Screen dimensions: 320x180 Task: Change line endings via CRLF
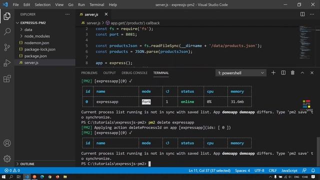(272, 170)
